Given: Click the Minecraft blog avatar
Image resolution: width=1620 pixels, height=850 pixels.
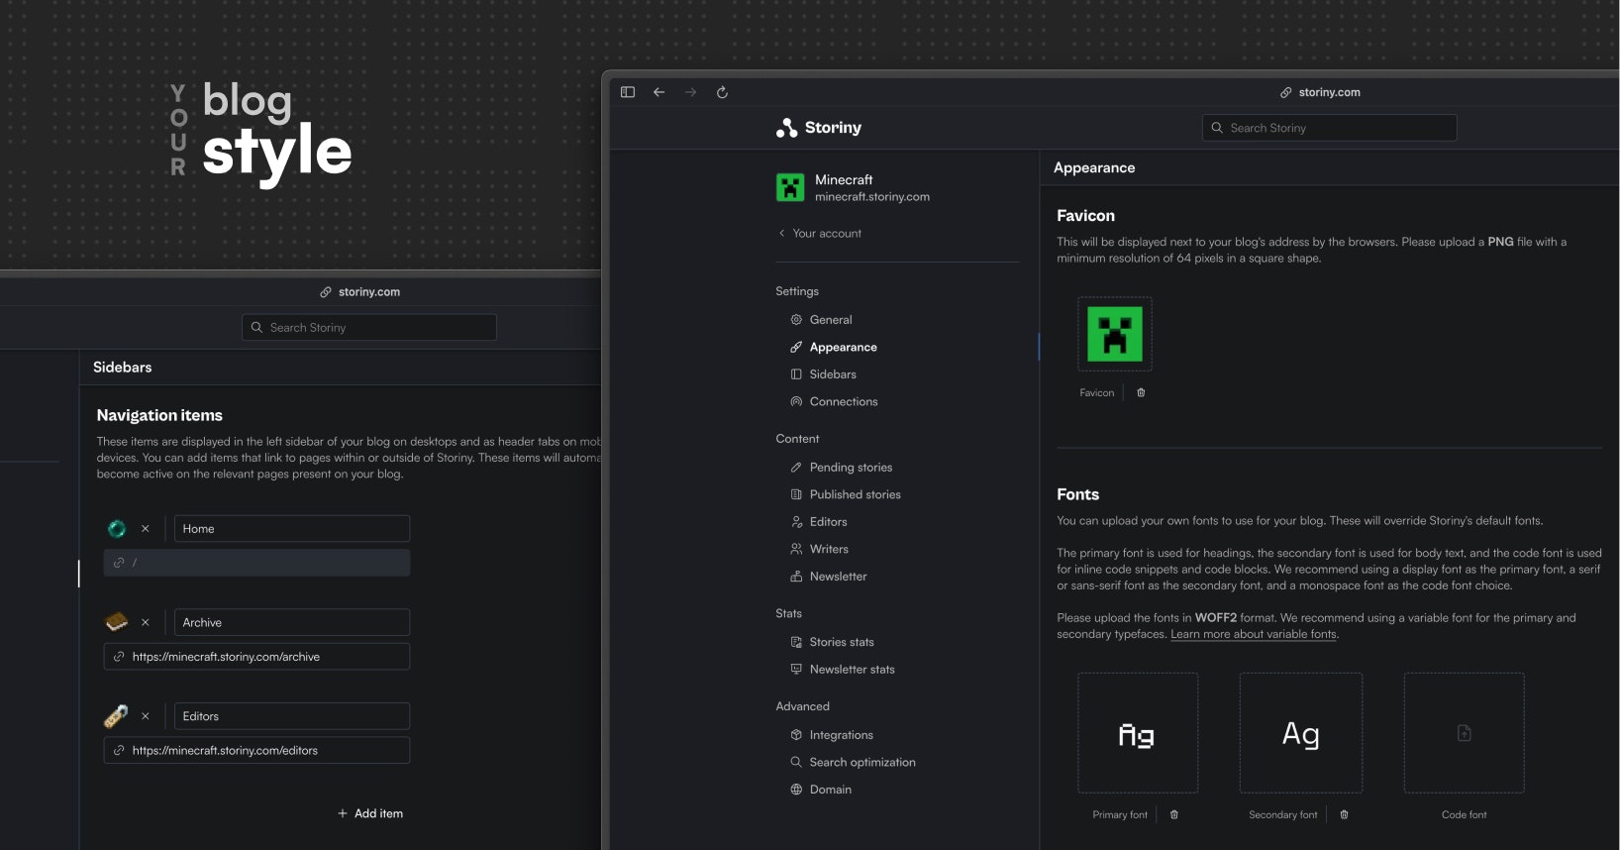Looking at the screenshot, I should click(x=790, y=187).
